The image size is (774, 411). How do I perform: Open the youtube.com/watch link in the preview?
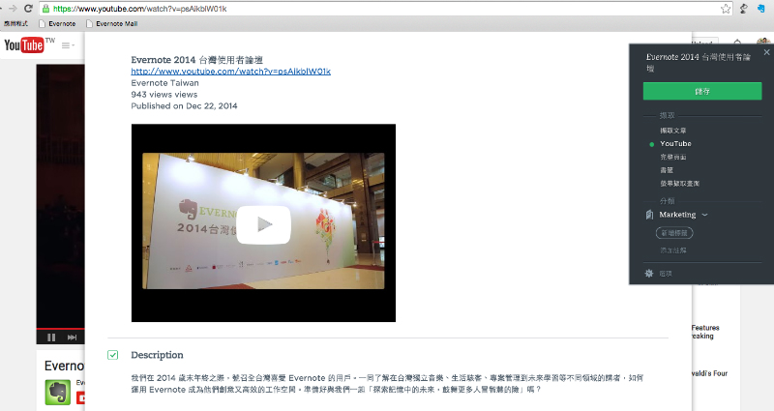(230, 72)
